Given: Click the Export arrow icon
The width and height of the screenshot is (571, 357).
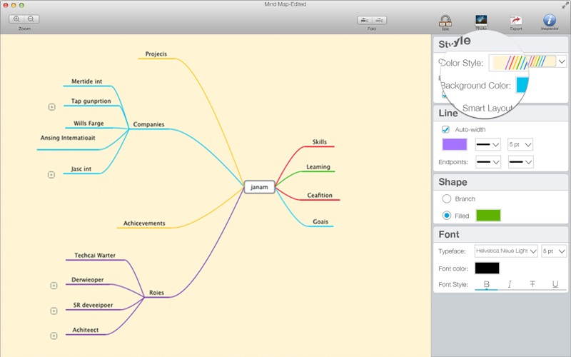Looking at the screenshot, I should pyautogui.click(x=515, y=21).
